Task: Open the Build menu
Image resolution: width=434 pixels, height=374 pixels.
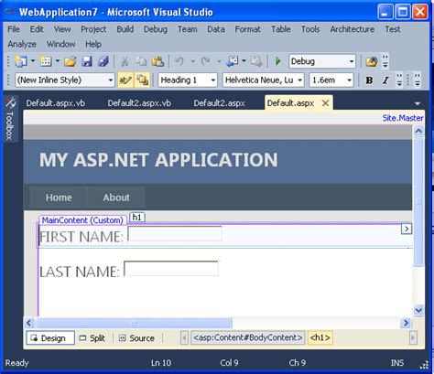Action: [x=125, y=29]
